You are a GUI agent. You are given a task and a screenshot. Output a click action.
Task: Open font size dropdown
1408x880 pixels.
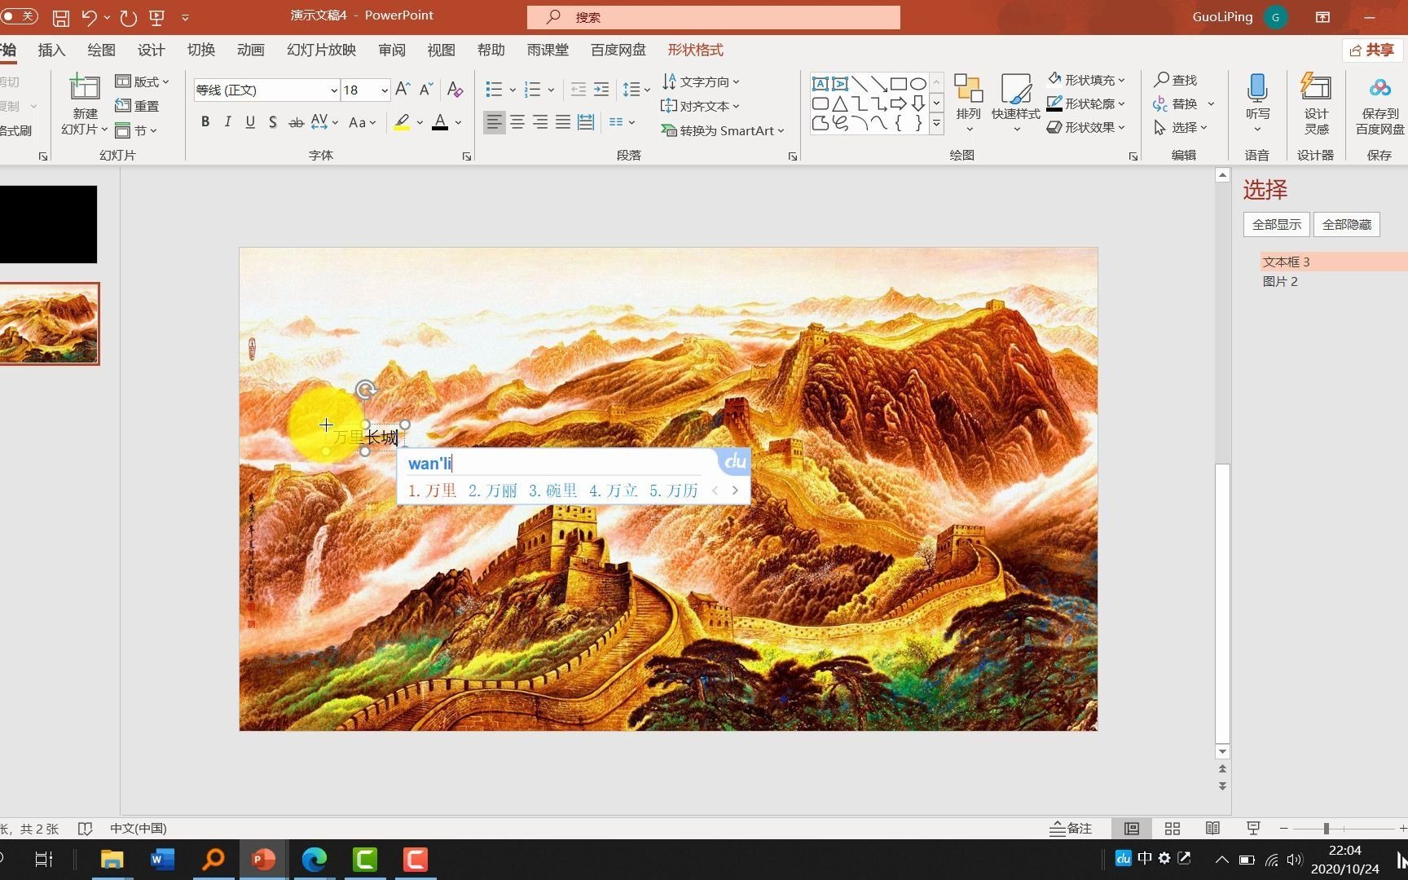384,90
